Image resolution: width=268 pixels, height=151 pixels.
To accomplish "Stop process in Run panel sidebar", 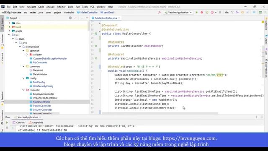I will coord(7,128).
